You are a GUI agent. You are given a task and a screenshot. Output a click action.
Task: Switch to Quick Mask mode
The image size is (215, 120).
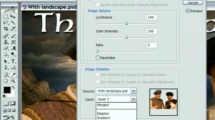(x=13, y=103)
